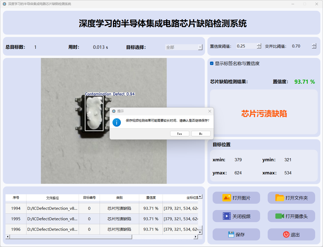This screenshot has width=323, height=247.
Task: Click the floppy disk save icon
Action: (x=231, y=234)
